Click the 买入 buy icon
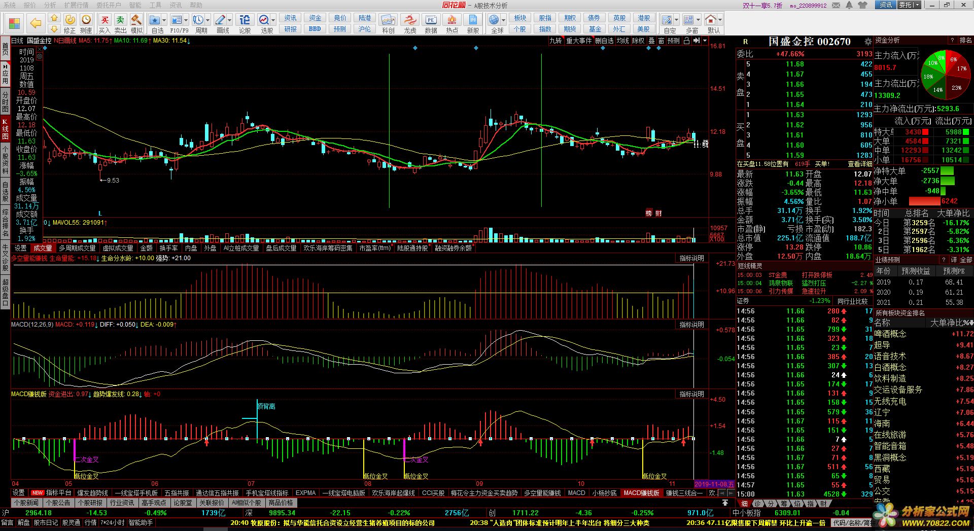 (x=105, y=23)
